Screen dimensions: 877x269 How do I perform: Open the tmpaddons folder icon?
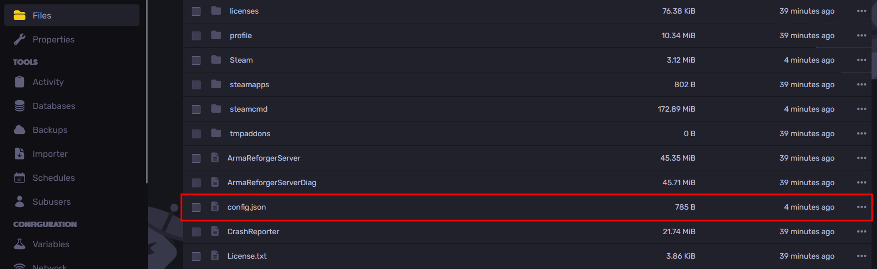(x=216, y=133)
